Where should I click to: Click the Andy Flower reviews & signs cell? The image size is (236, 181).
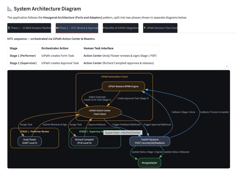click(120, 56)
